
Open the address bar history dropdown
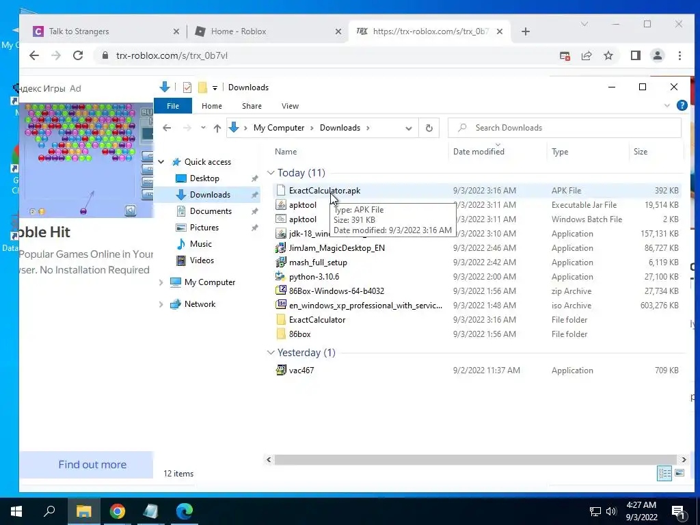point(409,128)
